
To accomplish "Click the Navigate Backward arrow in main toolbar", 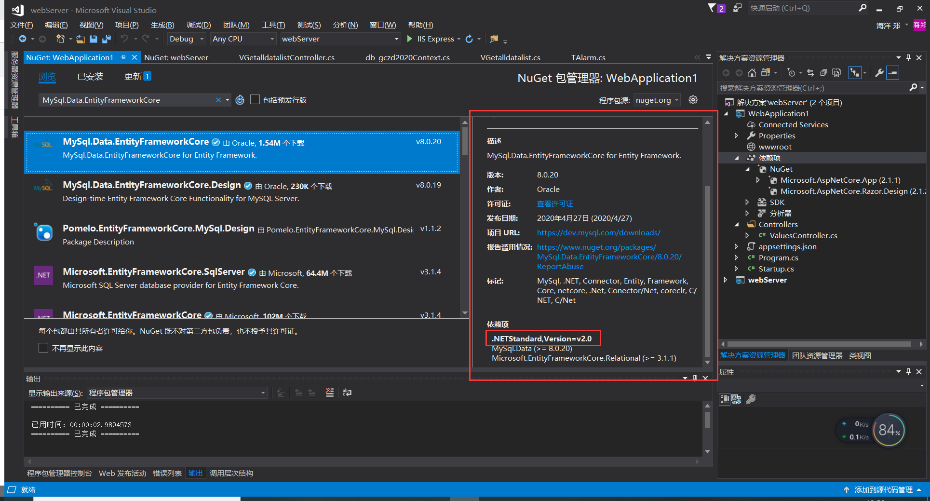I will pos(23,39).
